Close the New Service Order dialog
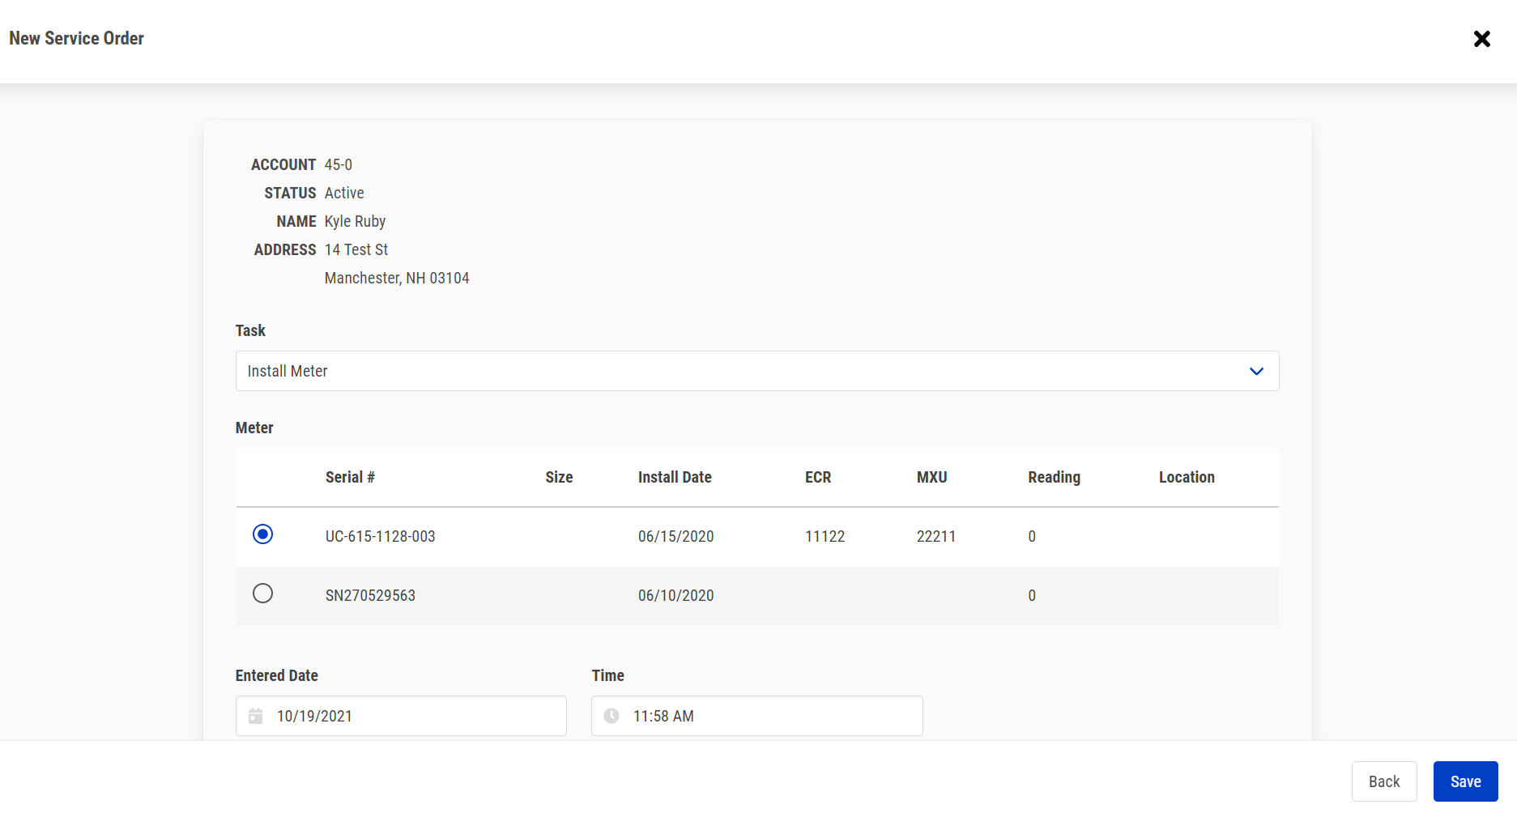 (x=1481, y=39)
